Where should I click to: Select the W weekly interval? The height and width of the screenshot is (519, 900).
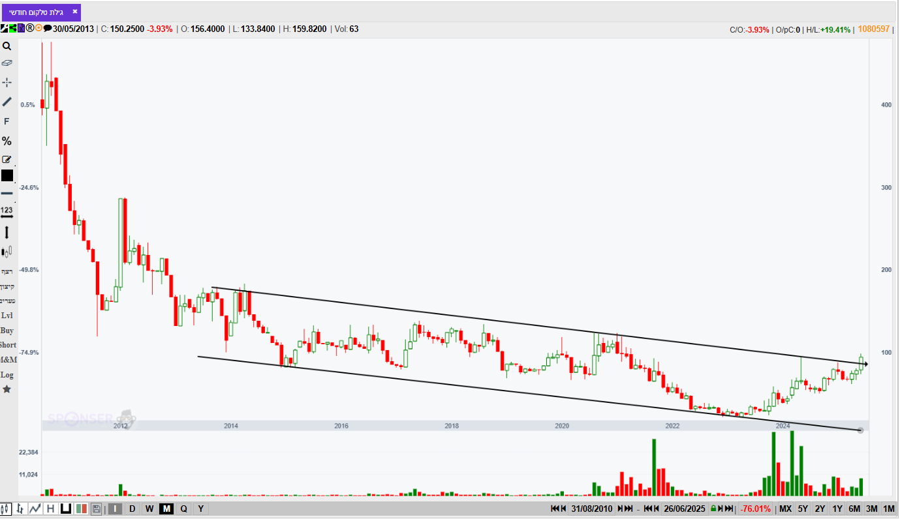(x=149, y=509)
